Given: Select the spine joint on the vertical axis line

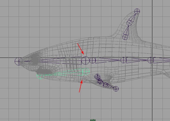Looking at the screenshot, I should point(150,60).
